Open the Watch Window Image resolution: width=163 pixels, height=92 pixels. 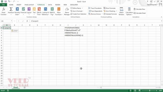pos(121,11)
